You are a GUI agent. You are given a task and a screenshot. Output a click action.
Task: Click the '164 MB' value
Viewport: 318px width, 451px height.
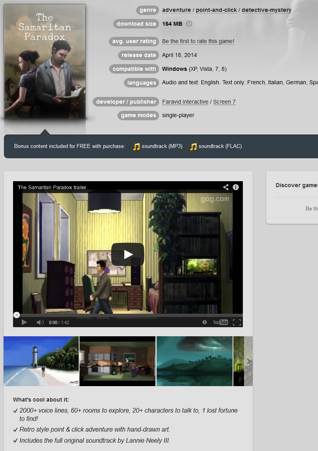[172, 24]
